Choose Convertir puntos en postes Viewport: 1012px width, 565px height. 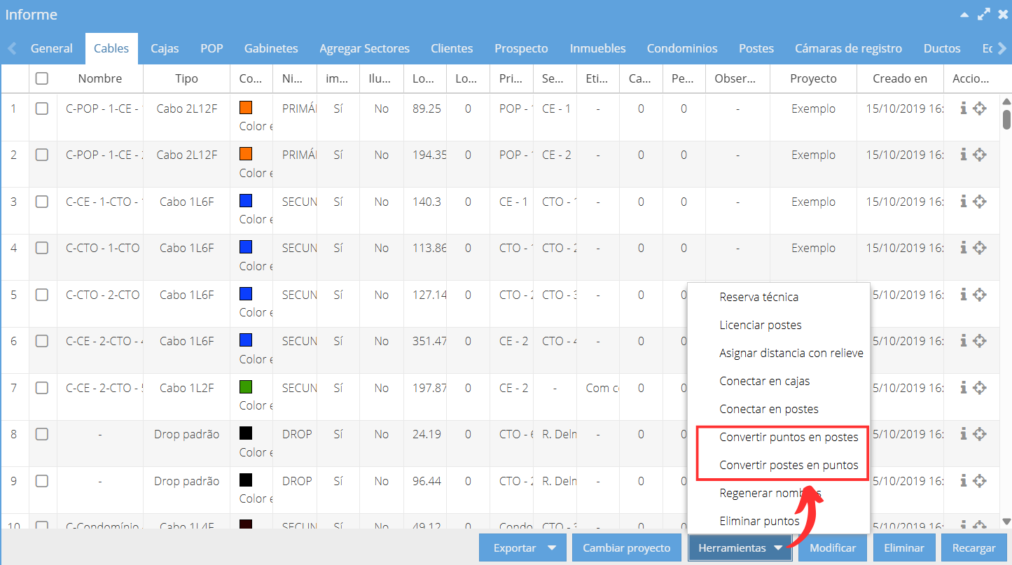tap(779, 437)
